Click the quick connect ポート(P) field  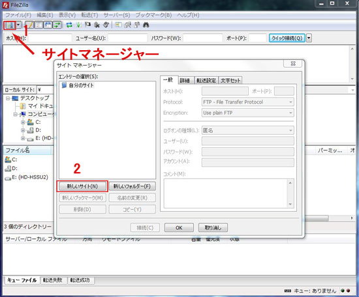click(257, 38)
